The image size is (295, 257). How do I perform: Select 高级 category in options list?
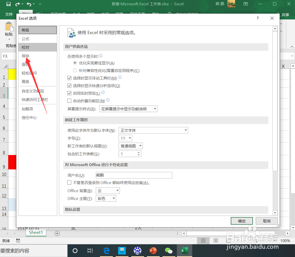click(x=38, y=82)
